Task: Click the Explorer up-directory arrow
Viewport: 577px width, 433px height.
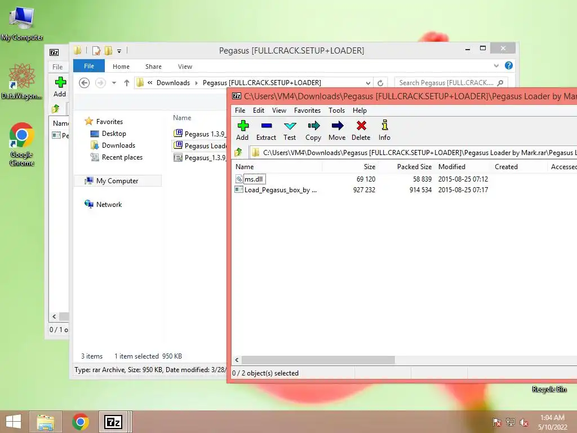Action: tap(127, 83)
